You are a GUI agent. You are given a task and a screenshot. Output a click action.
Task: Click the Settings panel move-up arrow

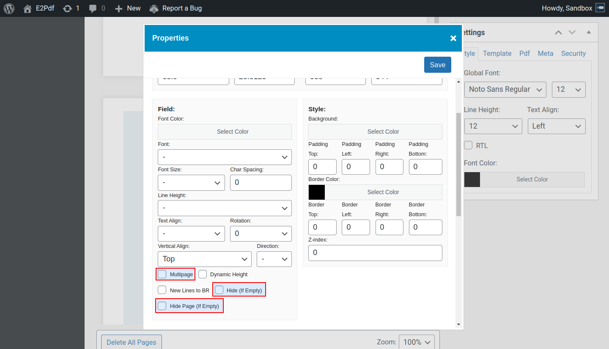559,33
